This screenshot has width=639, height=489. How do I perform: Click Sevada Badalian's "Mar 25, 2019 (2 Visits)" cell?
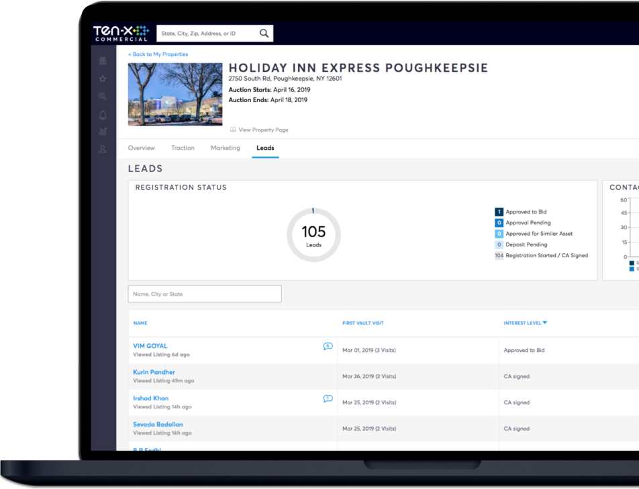[369, 429]
